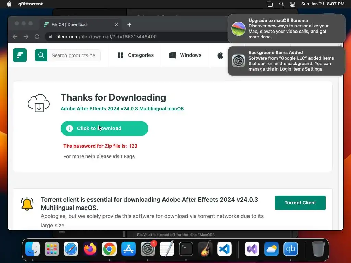Open Visual Studio Code from the Dock

pos(224,249)
